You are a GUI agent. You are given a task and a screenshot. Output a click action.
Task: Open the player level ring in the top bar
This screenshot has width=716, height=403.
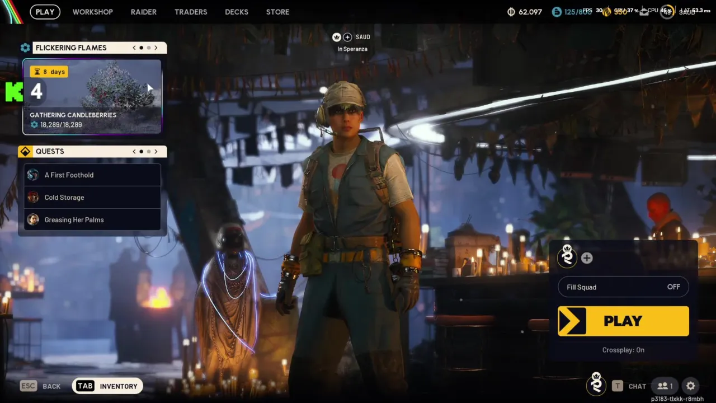tap(667, 12)
